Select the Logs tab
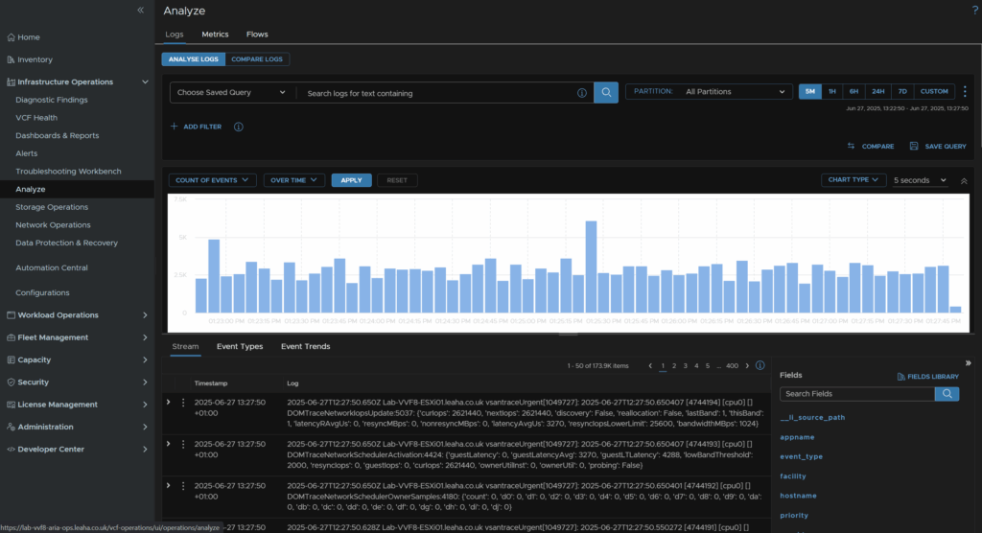Screen dimensions: 982x533 (175, 35)
